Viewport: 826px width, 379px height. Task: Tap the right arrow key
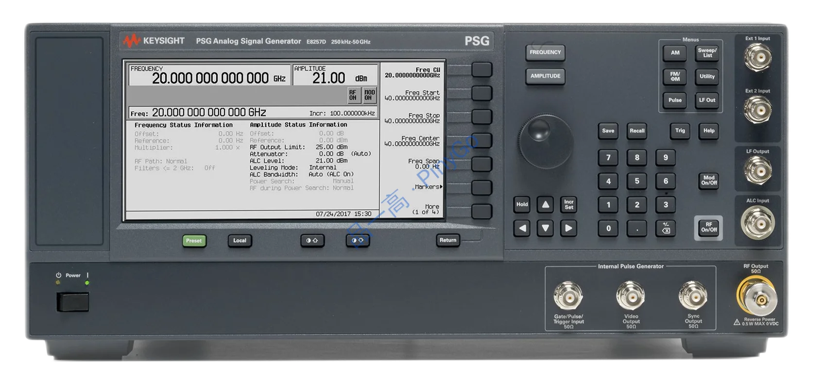tap(568, 228)
